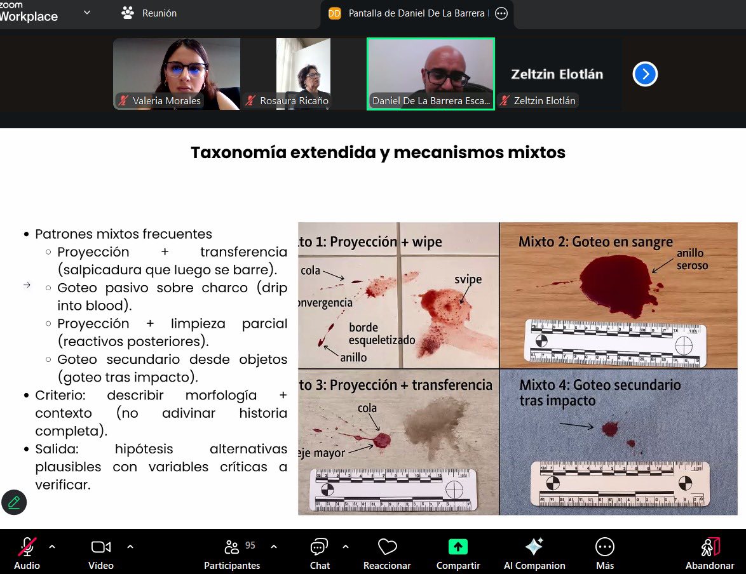Open shared screen options ellipsis
The width and height of the screenshot is (746, 574).
click(x=501, y=13)
